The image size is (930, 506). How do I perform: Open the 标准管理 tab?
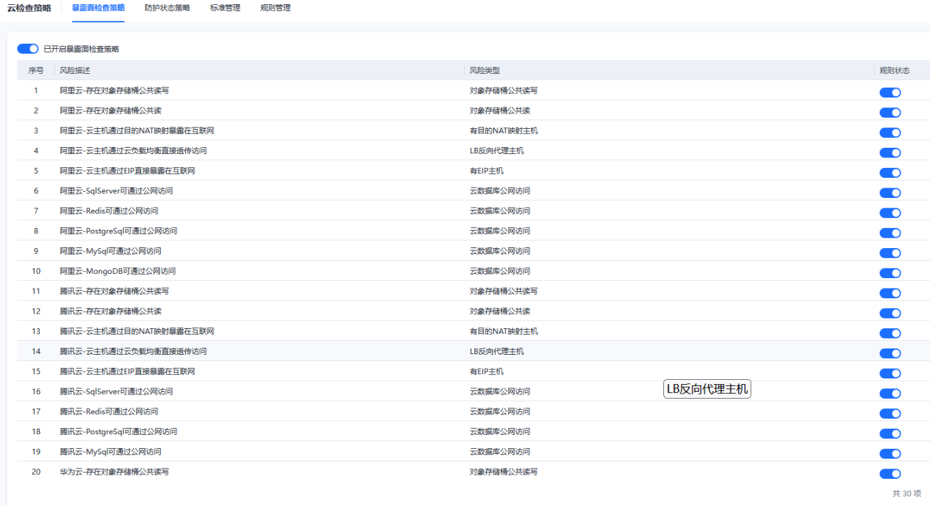pyautogui.click(x=225, y=8)
